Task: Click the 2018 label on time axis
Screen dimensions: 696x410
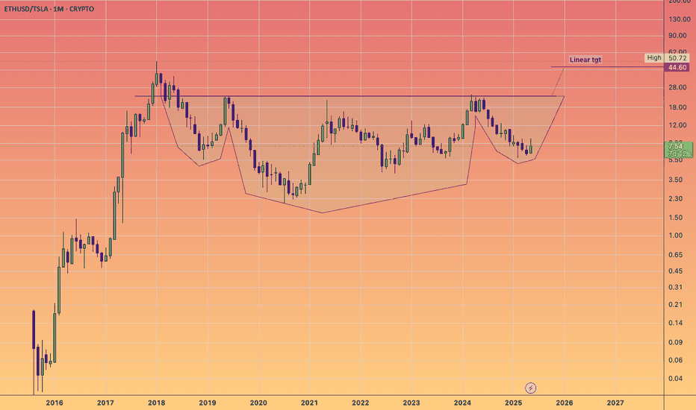Action: point(156,403)
